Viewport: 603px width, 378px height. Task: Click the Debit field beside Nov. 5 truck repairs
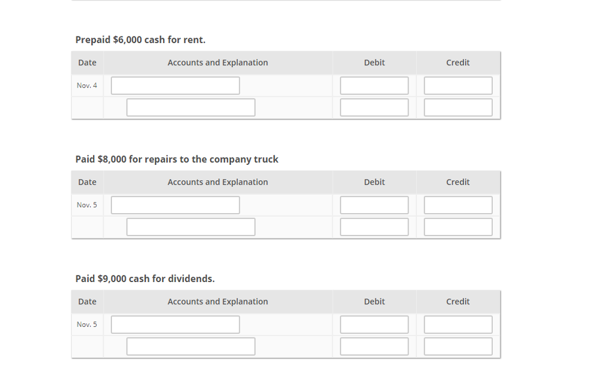(374, 204)
